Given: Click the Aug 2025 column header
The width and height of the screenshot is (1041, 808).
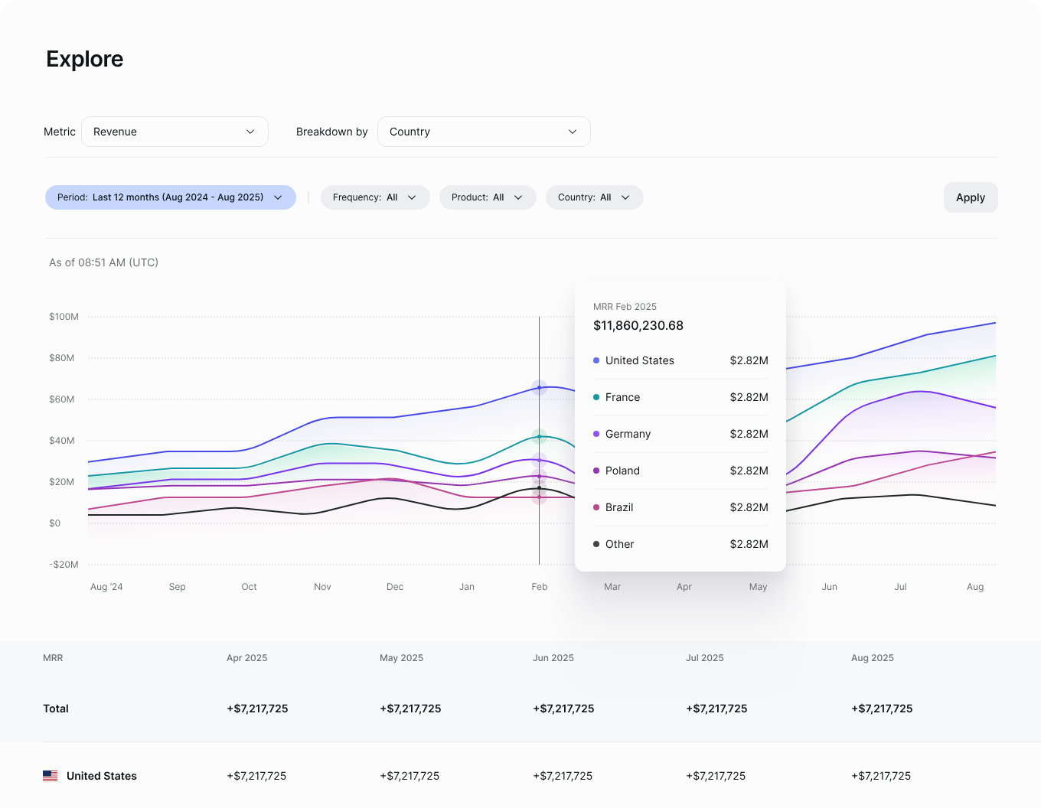Looking at the screenshot, I should coord(873,658).
